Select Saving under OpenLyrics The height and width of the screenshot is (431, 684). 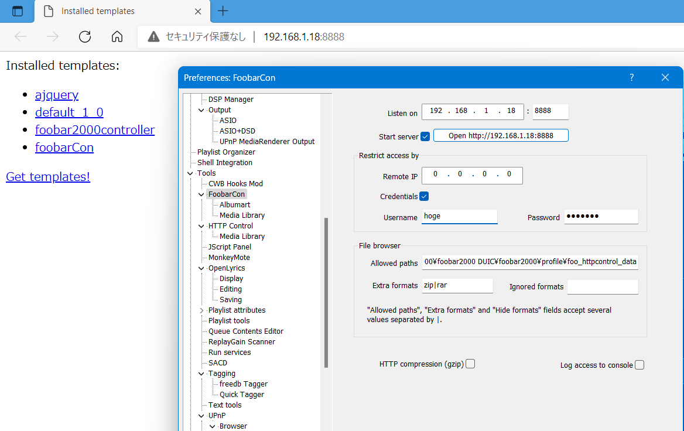point(230,300)
